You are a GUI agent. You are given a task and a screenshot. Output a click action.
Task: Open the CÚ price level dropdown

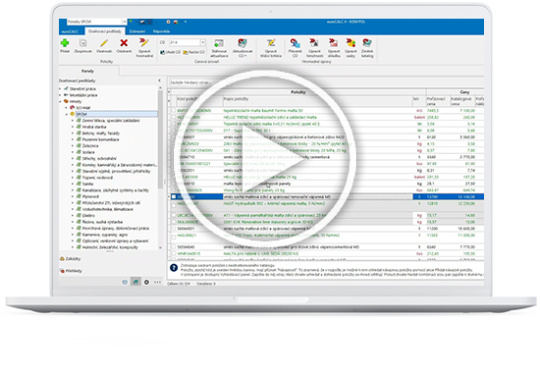pos(203,42)
